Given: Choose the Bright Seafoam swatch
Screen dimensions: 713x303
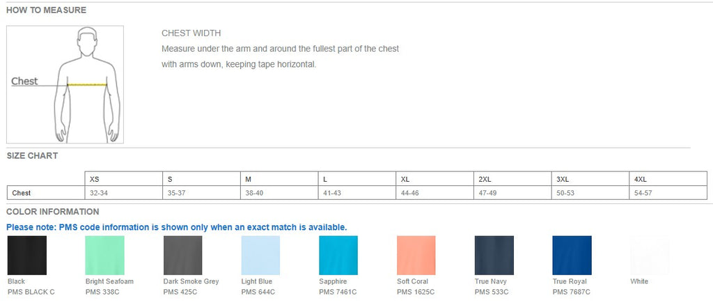Looking at the screenshot, I should pos(104,255).
